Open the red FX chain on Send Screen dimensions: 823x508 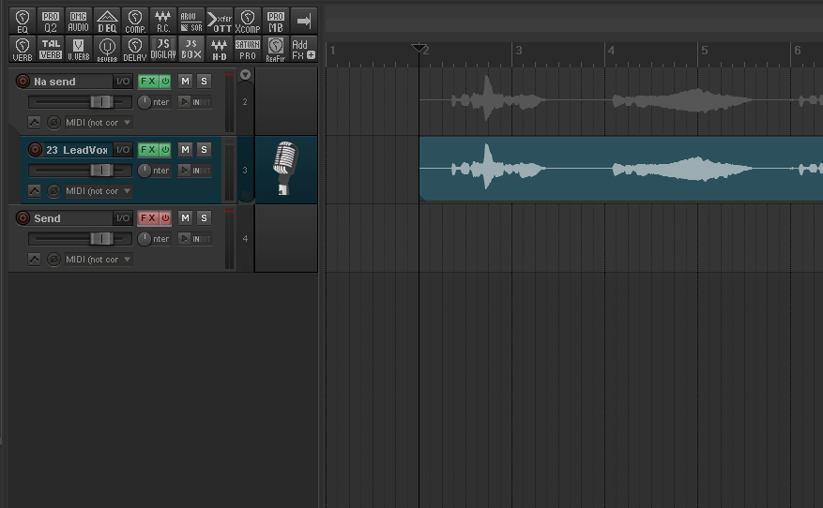(x=148, y=218)
